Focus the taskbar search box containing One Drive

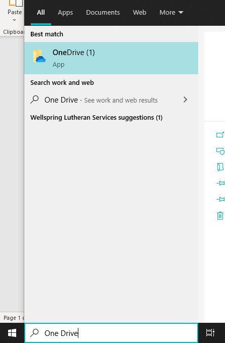tap(111, 333)
